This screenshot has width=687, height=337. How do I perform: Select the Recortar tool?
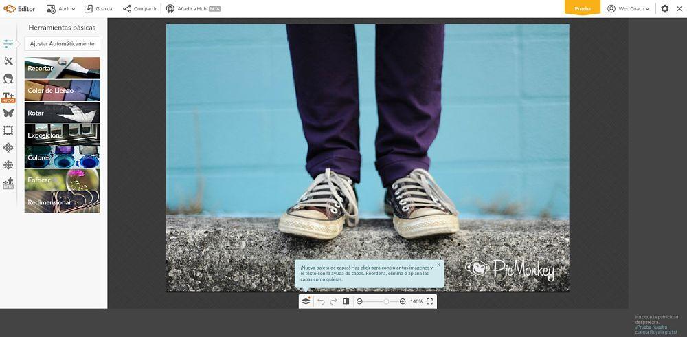(x=63, y=68)
